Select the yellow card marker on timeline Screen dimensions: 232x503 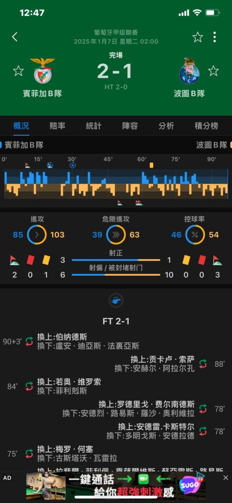click(x=151, y=165)
